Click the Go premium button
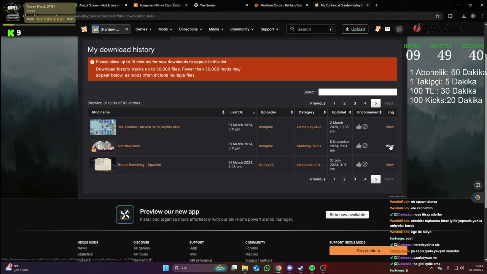 click(x=368, y=251)
